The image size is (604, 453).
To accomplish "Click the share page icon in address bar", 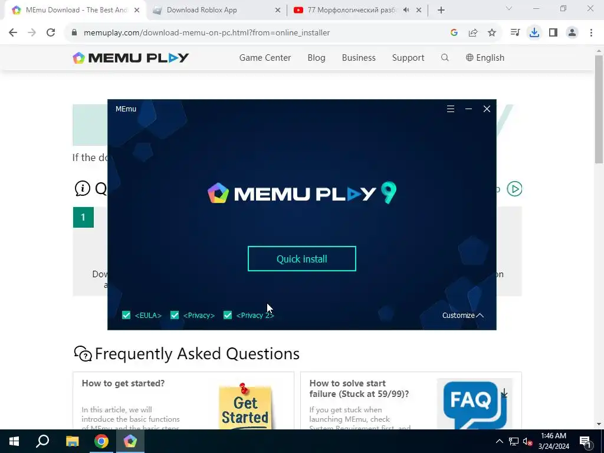I will (473, 32).
